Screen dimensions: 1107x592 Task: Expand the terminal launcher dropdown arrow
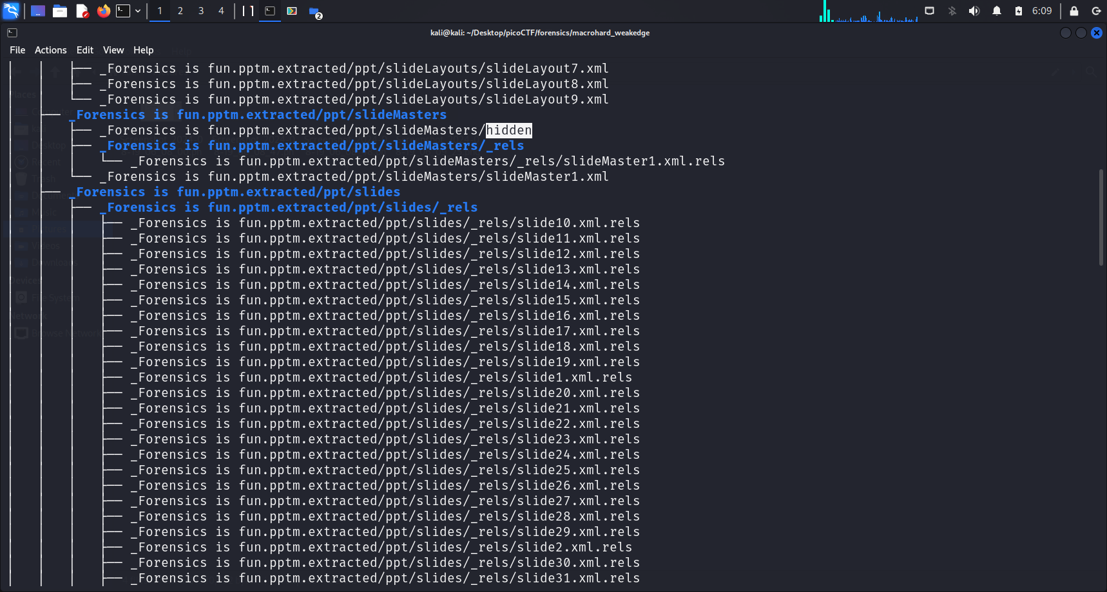click(x=138, y=11)
